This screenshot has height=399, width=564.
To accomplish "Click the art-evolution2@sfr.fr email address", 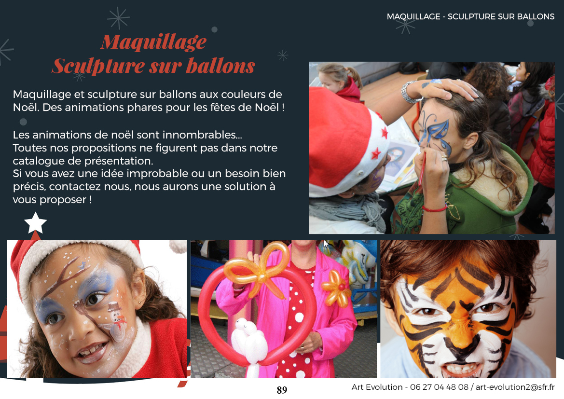I will [x=515, y=387].
